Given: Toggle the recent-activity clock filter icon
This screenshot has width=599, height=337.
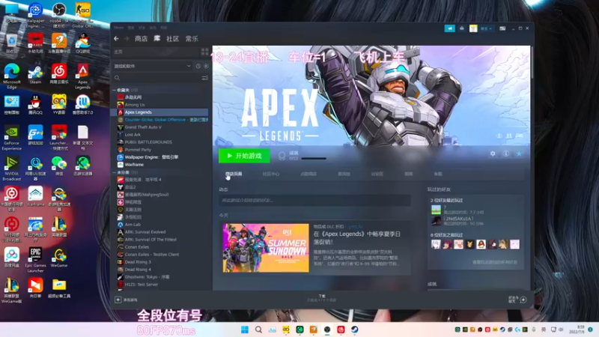Looking at the screenshot, I should pos(198,66).
